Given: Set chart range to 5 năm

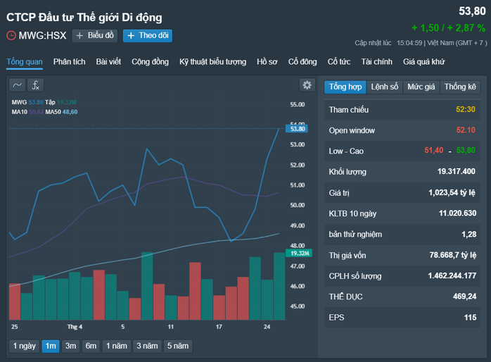Looking at the screenshot, I should coord(178,346).
